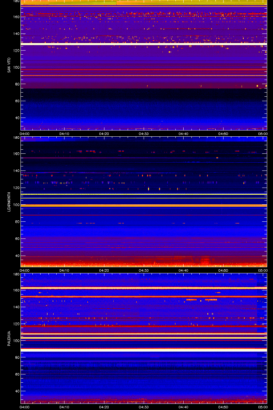Click inside the San Vito spectrogram plot

tap(144, 65)
